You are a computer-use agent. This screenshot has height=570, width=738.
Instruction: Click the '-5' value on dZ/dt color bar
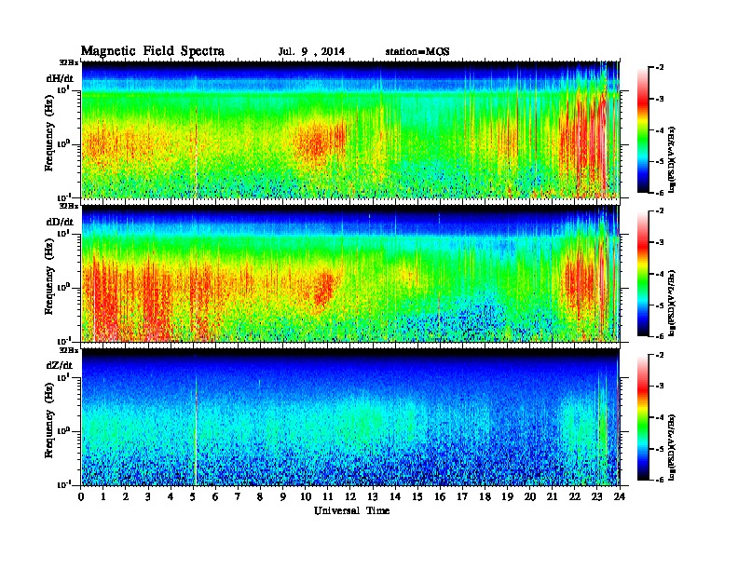point(660,449)
